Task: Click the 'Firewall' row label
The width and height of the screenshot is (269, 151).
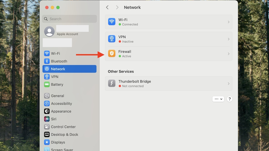Action: pos(125,51)
